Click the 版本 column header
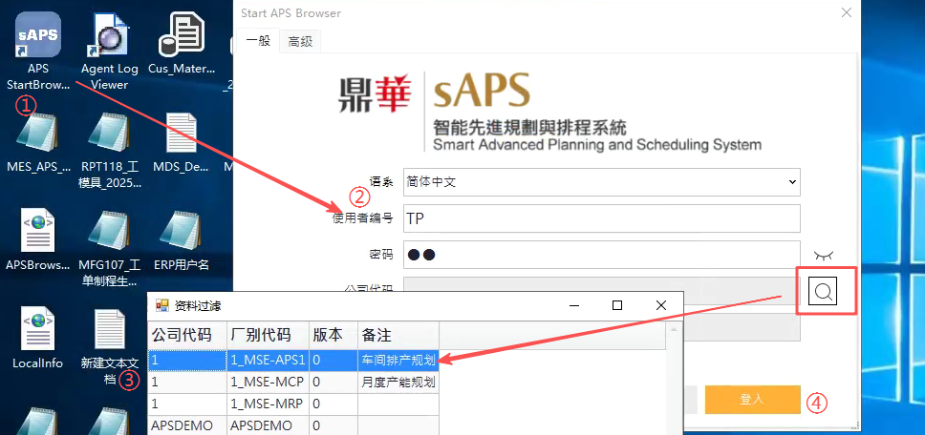The width and height of the screenshot is (925, 435). click(333, 335)
